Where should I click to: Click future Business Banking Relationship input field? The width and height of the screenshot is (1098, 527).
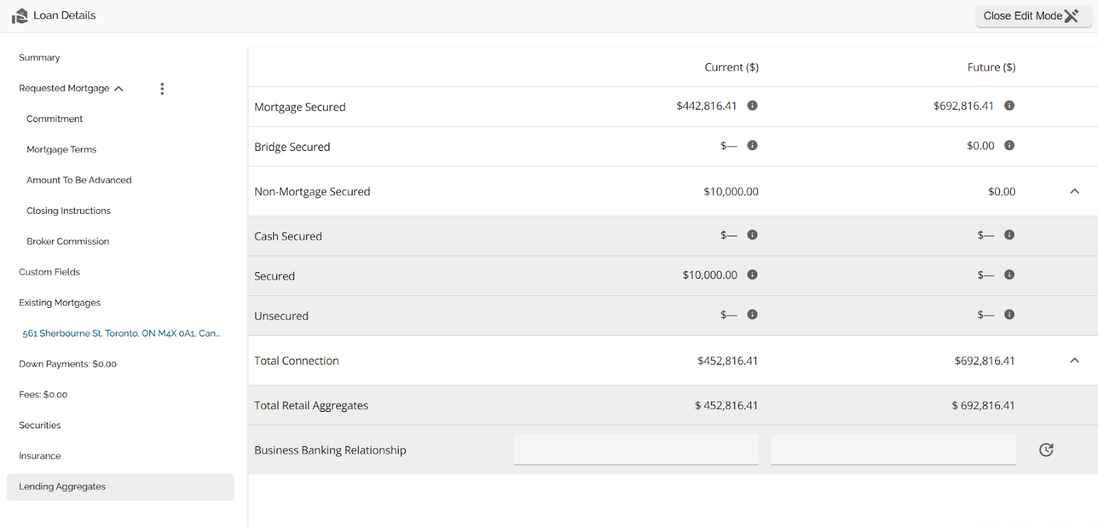coord(893,450)
